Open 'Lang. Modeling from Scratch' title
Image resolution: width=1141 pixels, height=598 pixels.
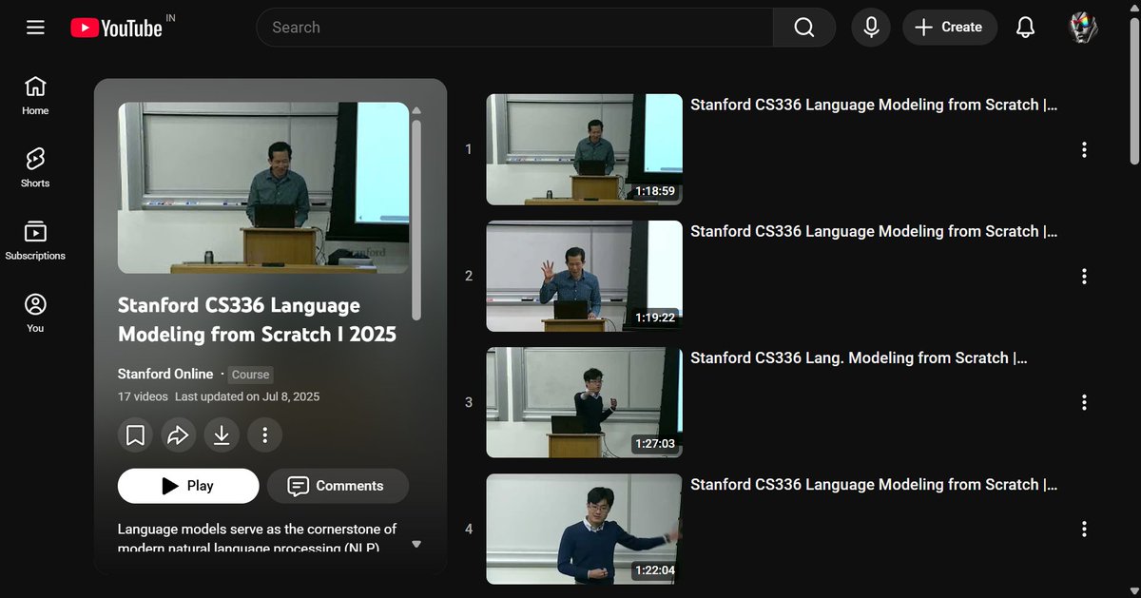coord(859,357)
